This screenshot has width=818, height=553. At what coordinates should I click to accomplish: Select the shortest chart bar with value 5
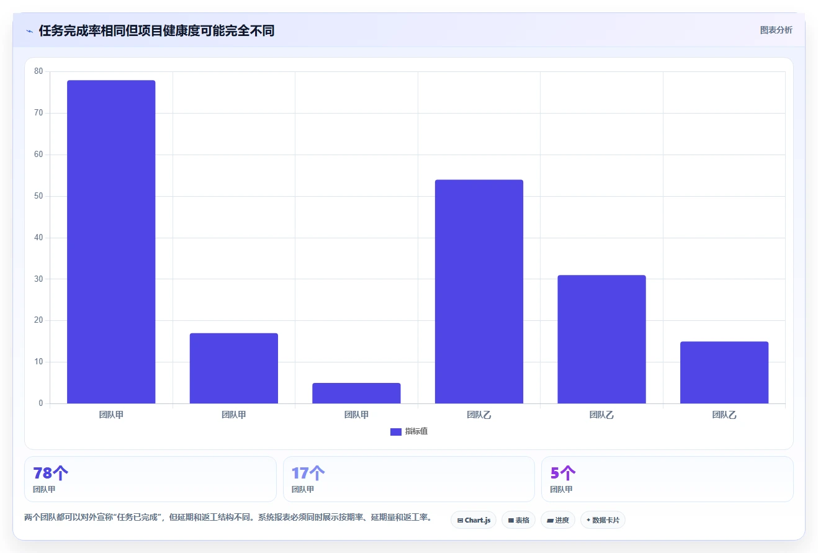[x=356, y=393]
